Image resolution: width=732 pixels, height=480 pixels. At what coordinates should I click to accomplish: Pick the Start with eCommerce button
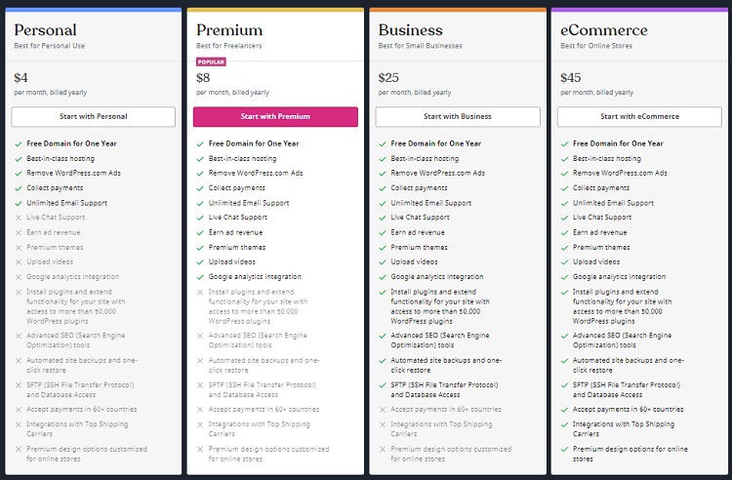click(x=639, y=117)
